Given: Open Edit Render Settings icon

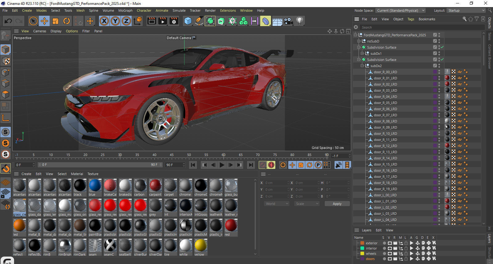Looking at the screenshot, I should 174,21.
